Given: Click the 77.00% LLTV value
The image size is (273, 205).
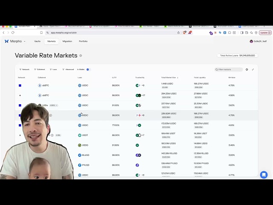Looking at the screenshot, I should coord(116,125).
